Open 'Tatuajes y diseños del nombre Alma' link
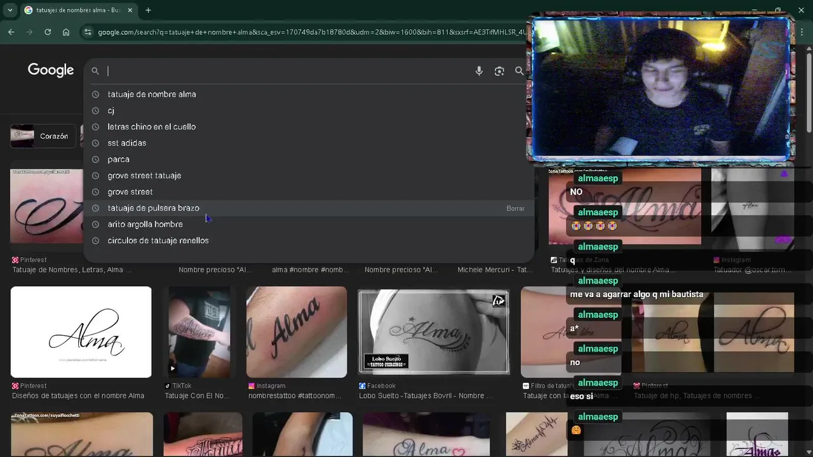Viewport: 813px width, 457px height. [x=613, y=270]
